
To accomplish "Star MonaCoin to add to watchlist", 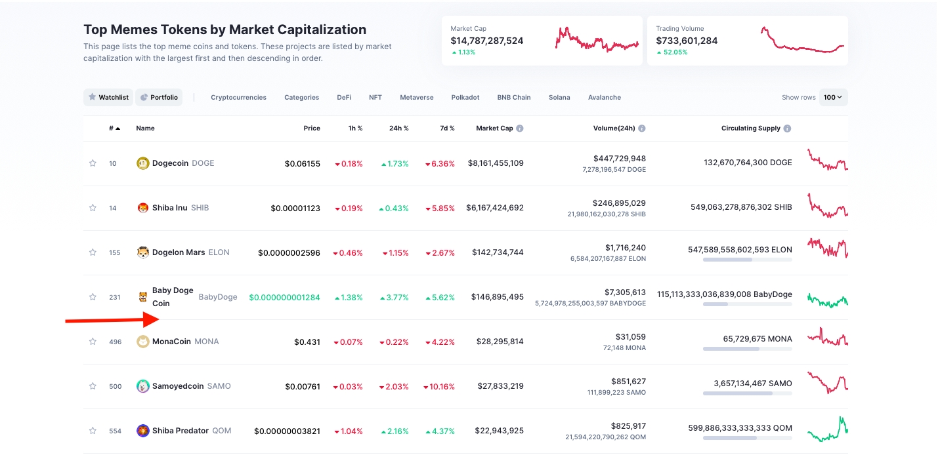I will click(93, 342).
